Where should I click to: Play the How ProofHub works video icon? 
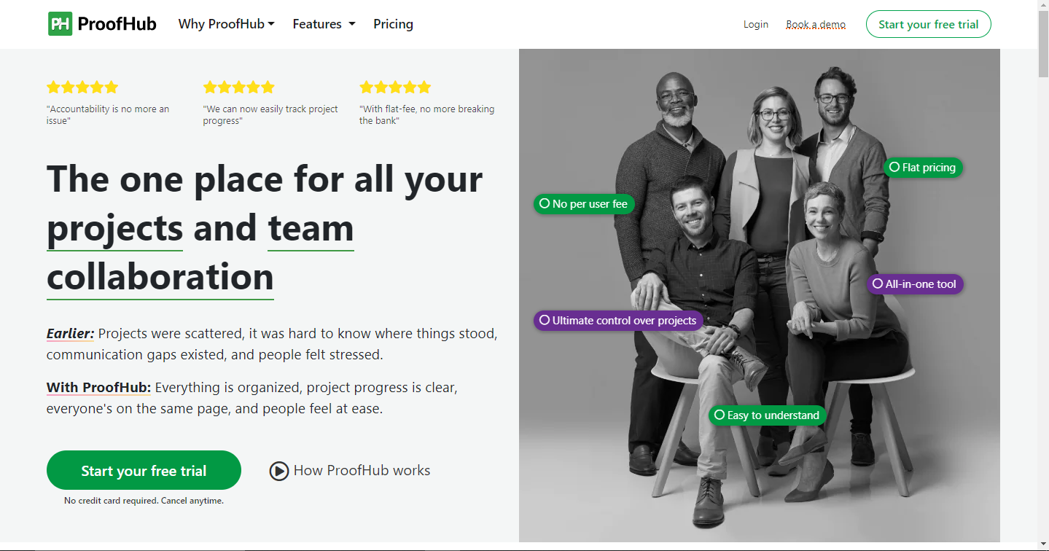278,471
